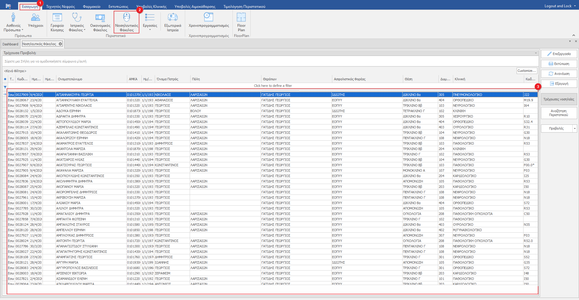Open Εξωτερικά Ιατρεία ambulance icon
Image resolution: width=579 pixels, height=300 pixels.
[x=173, y=18]
